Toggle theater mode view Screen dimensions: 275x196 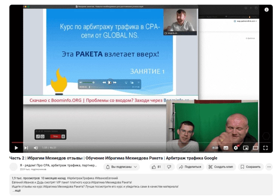tap(255, 148)
